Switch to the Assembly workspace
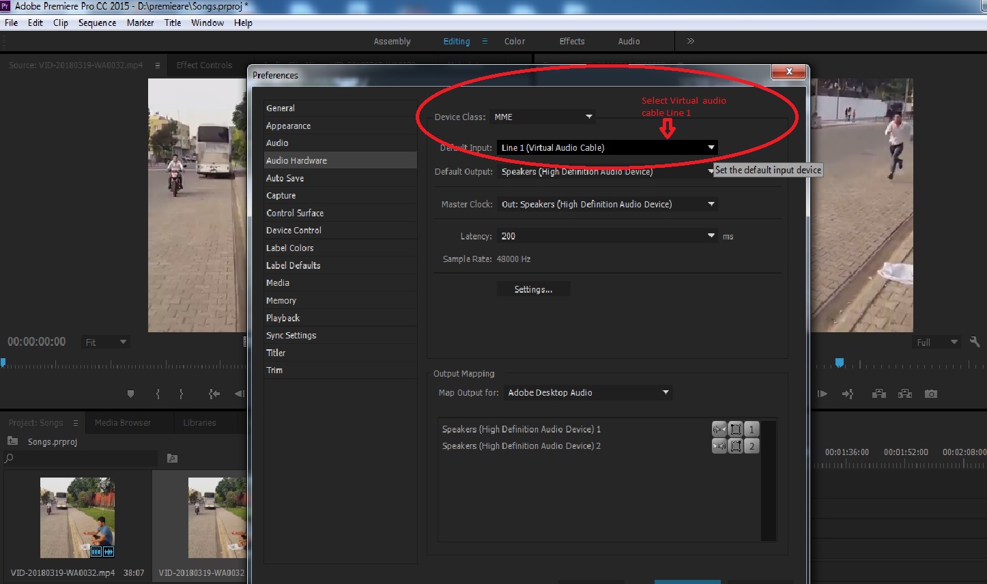The height and width of the screenshot is (584, 987). pos(392,41)
